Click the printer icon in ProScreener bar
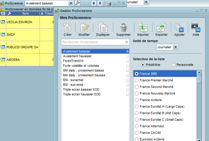 (x=109, y=3)
